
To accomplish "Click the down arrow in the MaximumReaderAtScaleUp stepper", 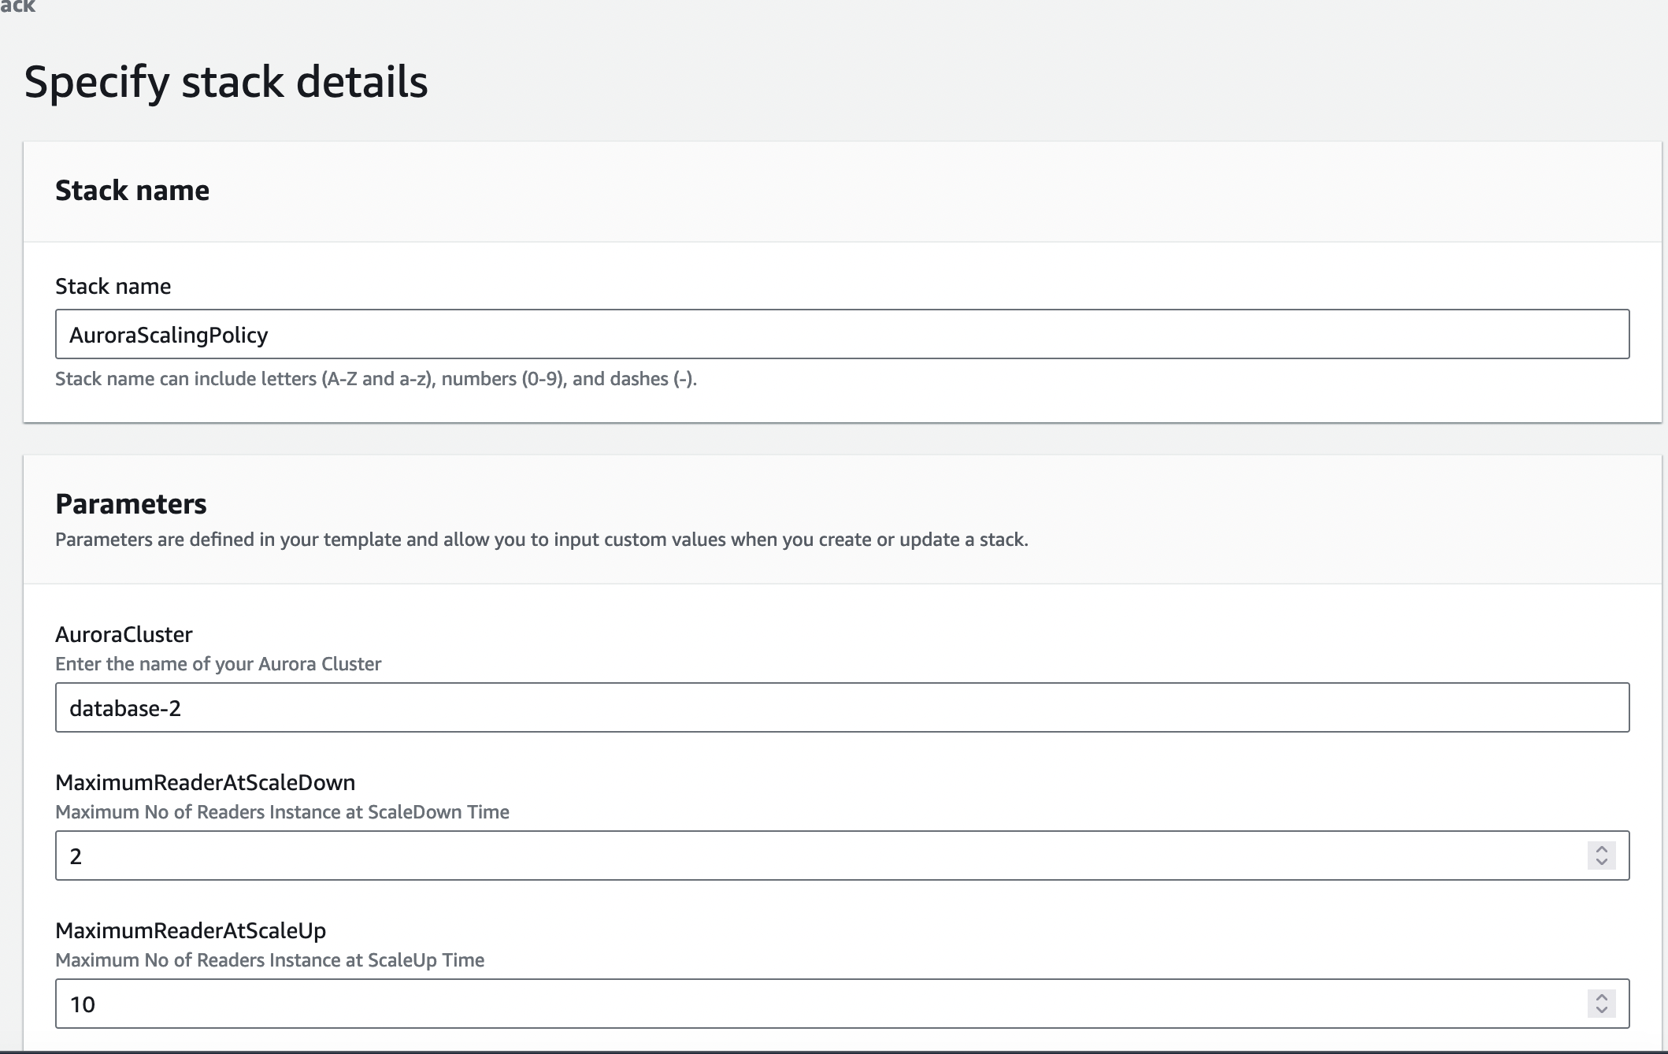I will 1601,1010.
